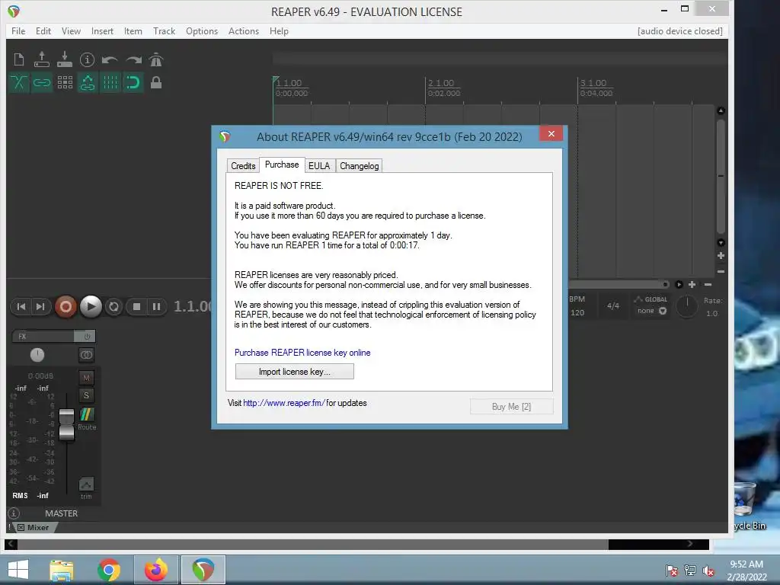Select the Purchase tab
The image size is (780, 585).
282,165
